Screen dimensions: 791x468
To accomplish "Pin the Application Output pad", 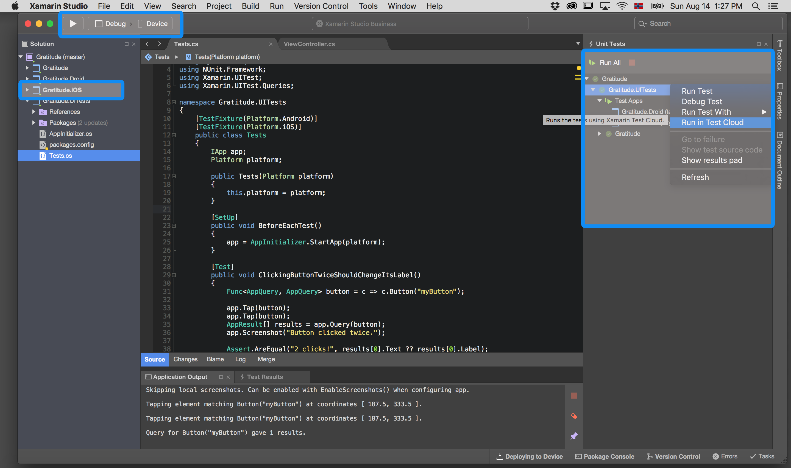I will 574,436.
